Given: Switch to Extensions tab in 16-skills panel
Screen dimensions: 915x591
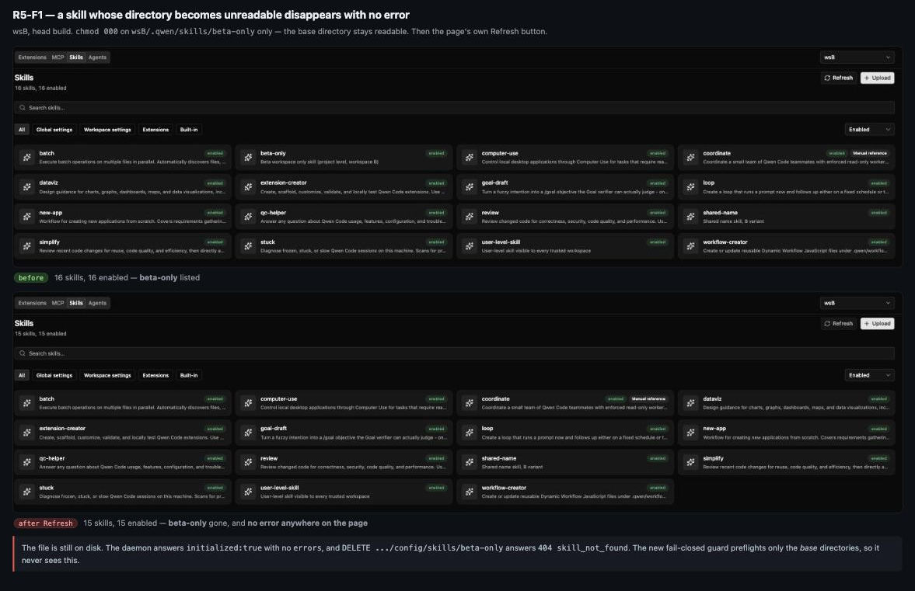Looking at the screenshot, I should (32, 57).
